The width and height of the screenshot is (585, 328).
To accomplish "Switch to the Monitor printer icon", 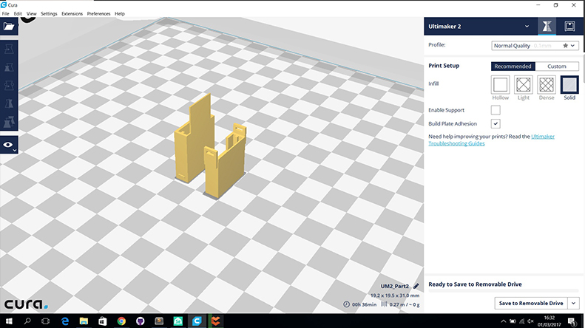I will (x=569, y=26).
